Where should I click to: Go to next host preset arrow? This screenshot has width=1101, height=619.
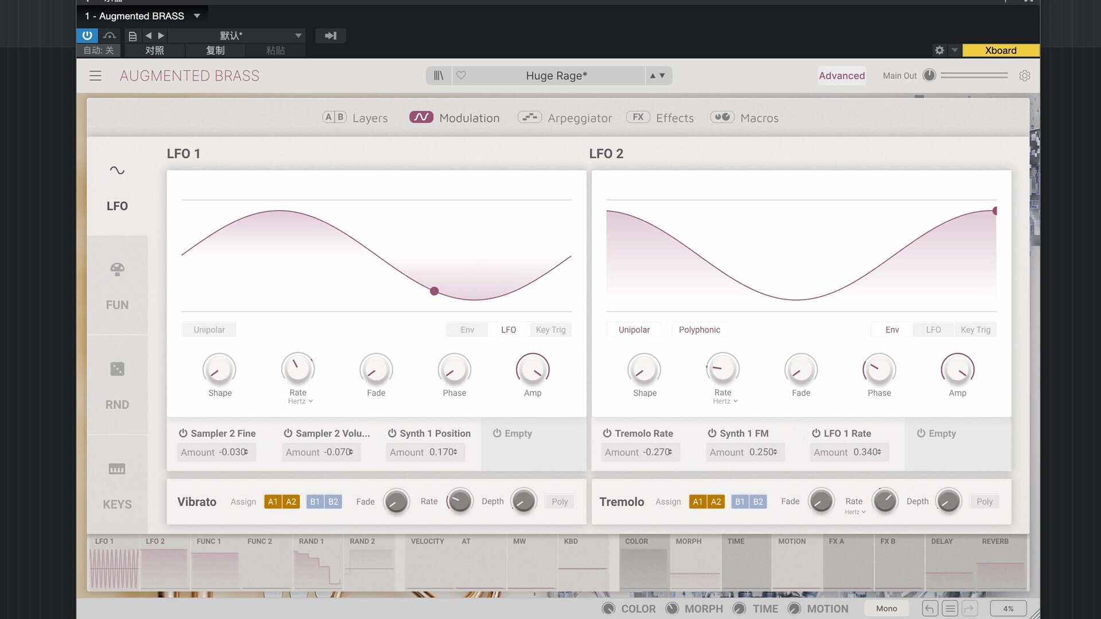[x=161, y=36]
